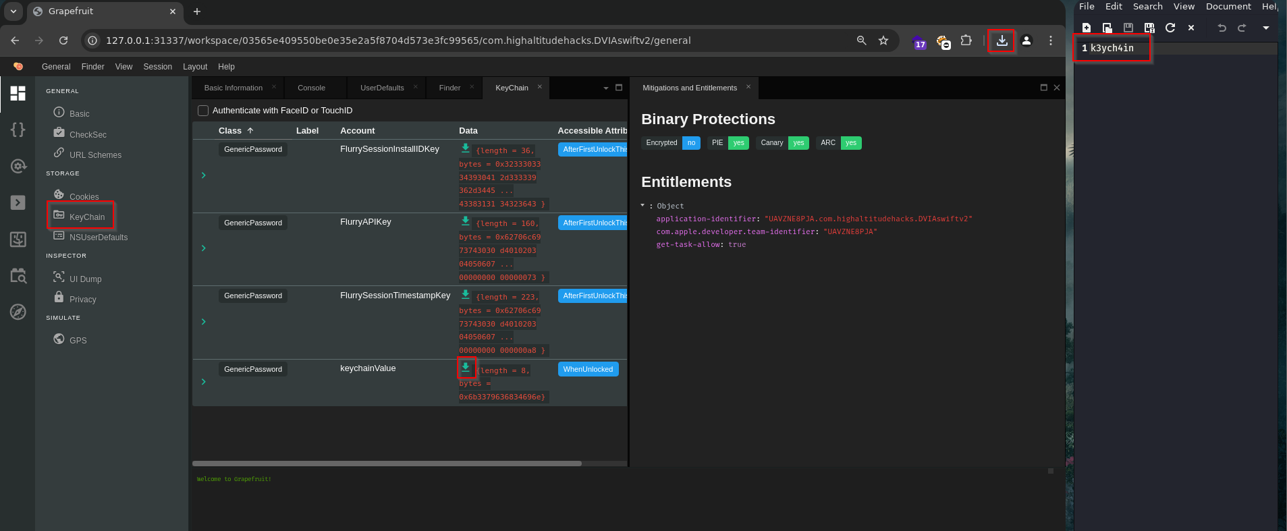Expand the FlurrySessionInstallIDKey row
Screen dimensions: 1287x531
coord(203,175)
